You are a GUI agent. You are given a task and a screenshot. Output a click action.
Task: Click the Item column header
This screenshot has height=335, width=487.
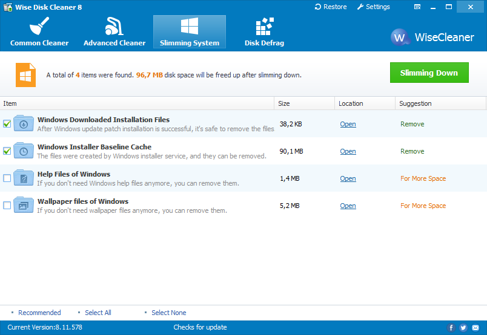click(x=137, y=103)
